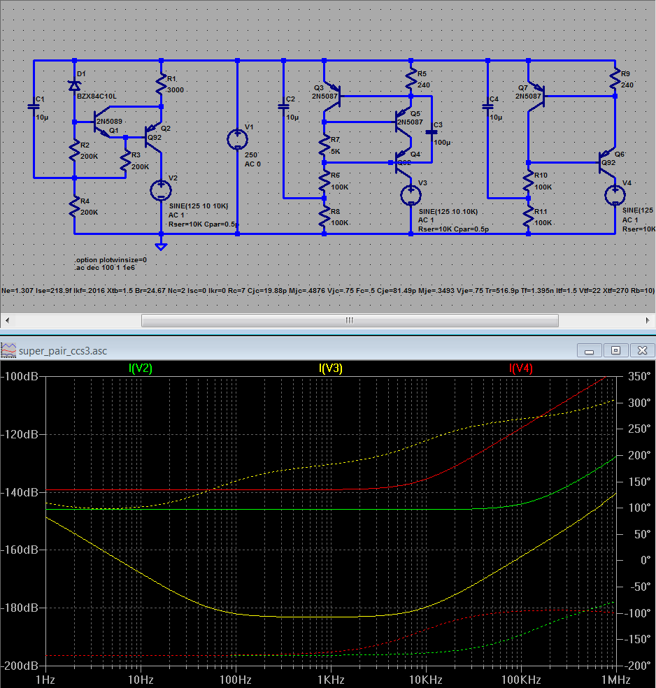Maximize the super_pair_ccs3.asc plot window

615,350
